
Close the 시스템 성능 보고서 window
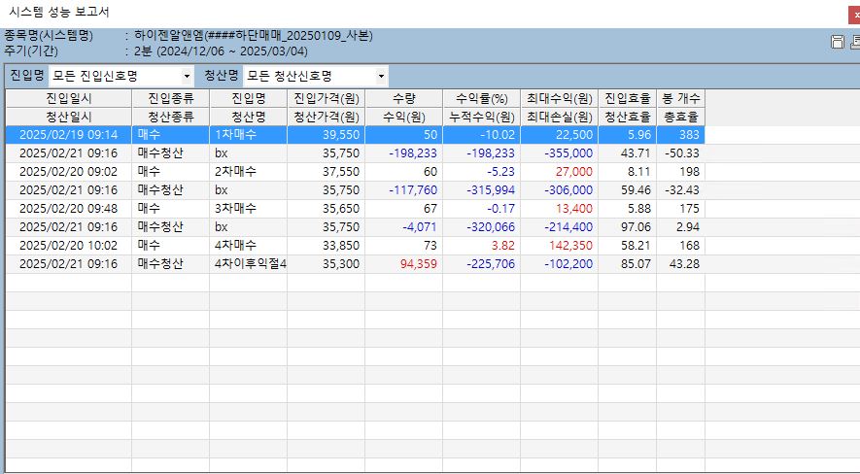tap(854, 14)
